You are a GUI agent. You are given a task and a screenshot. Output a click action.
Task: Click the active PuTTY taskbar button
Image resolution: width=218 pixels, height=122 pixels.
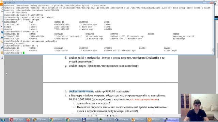click(171, 120)
